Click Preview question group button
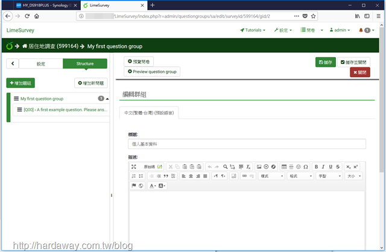Image resolution: width=386 pixels, height=252 pixels. pyautogui.click(x=152, y=72)
